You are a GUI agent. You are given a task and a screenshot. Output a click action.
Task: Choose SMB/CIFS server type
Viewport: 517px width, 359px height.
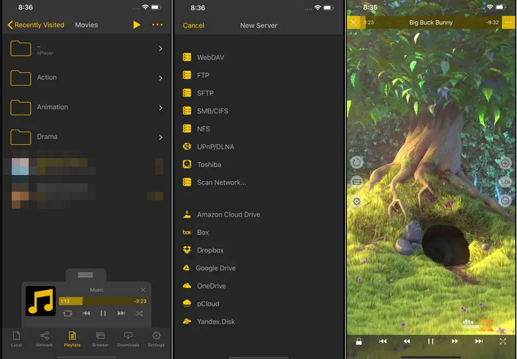pyautogui.click(x=259, y=111)
